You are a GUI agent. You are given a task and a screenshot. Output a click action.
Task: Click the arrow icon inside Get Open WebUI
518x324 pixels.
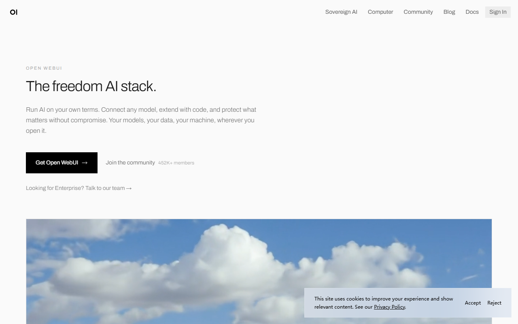tap(85, 163)
